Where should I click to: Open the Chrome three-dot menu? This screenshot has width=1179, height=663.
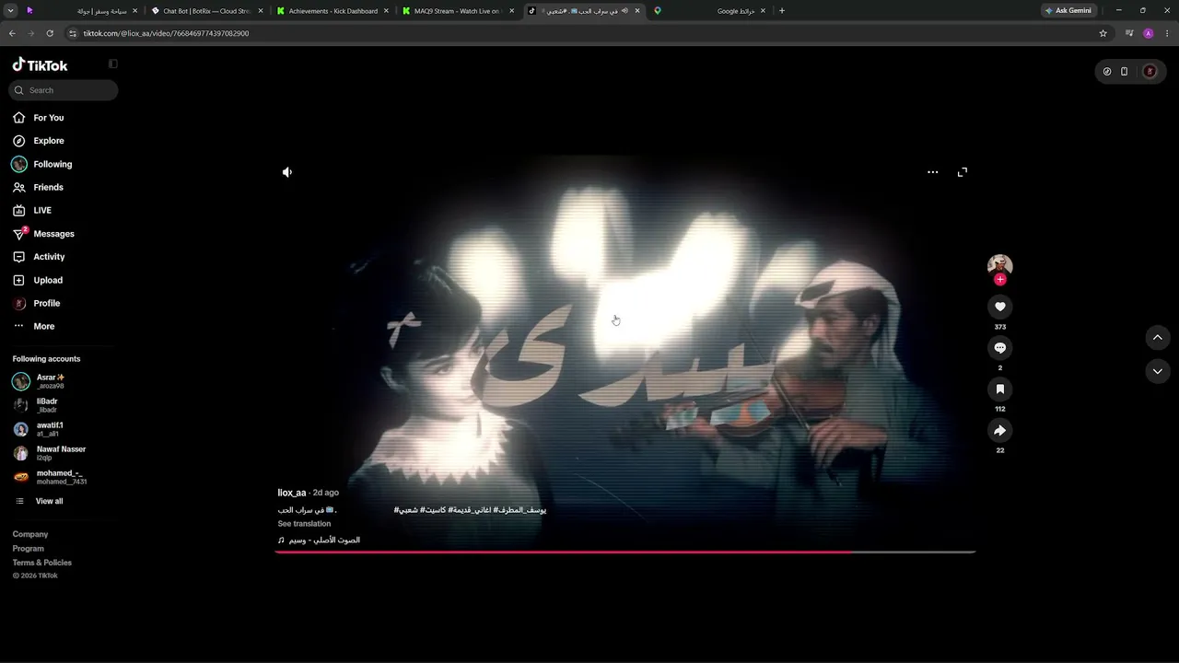(x=1167, y=33)
